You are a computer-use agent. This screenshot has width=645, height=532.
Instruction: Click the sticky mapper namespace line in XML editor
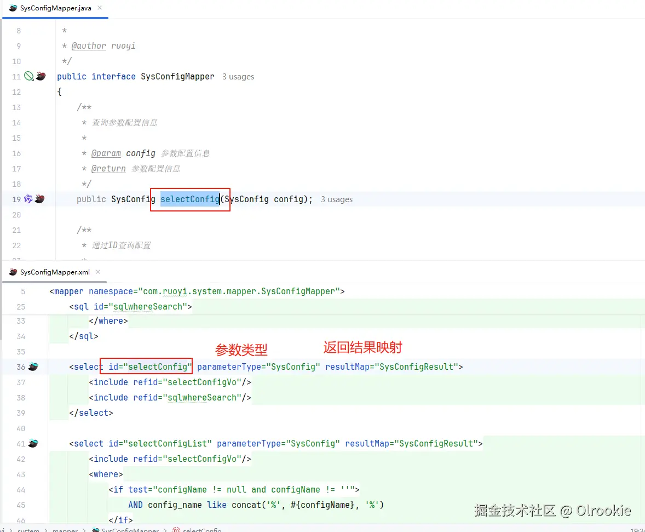197,291
